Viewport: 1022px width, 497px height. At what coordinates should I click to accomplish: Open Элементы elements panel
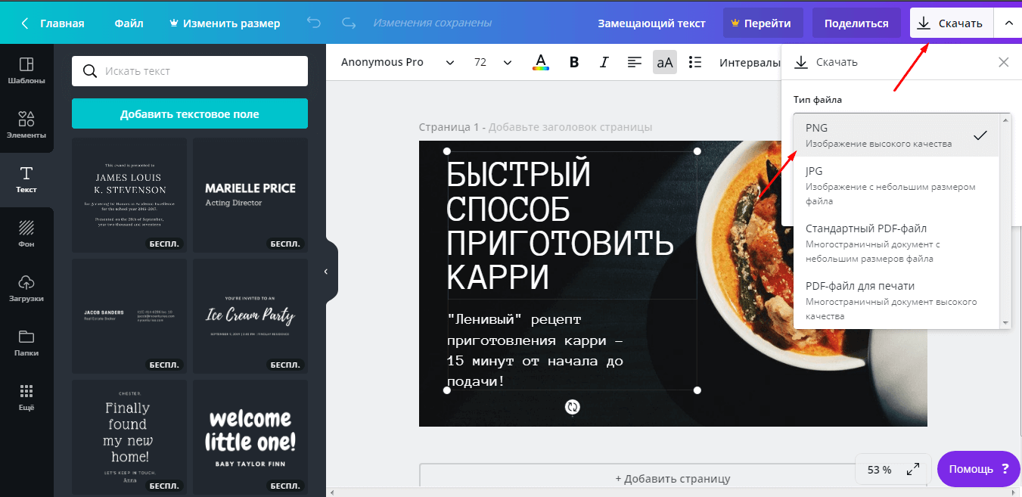(x=26, y=125)
